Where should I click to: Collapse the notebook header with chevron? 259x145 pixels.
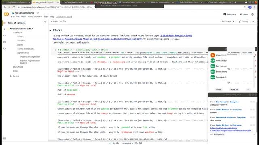click(253, 21)
